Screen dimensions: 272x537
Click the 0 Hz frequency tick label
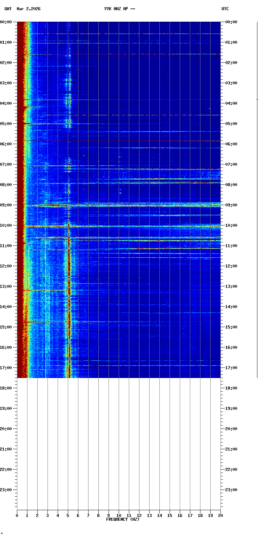pos(17,516)
